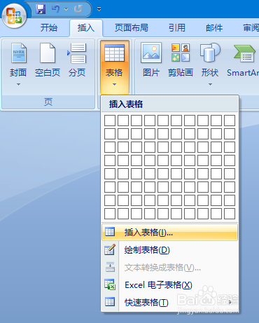Open 剪贴画 clip art

click(181, 60)
